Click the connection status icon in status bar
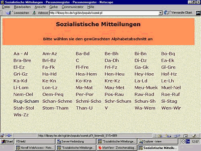Image resolution: width=201 pixels, height=151 pixels. [8, 136]
